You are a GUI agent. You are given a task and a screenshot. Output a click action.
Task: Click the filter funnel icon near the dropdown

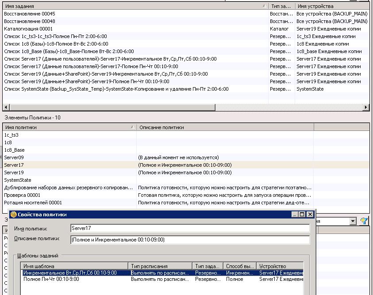364,221
